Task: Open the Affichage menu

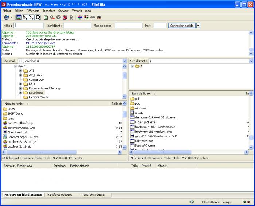Action: pos(33,11)
